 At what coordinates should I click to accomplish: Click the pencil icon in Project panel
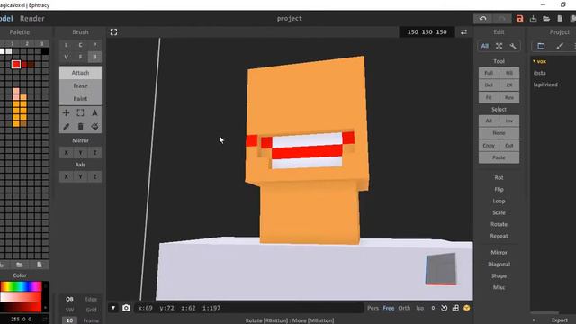click(560, 46)
